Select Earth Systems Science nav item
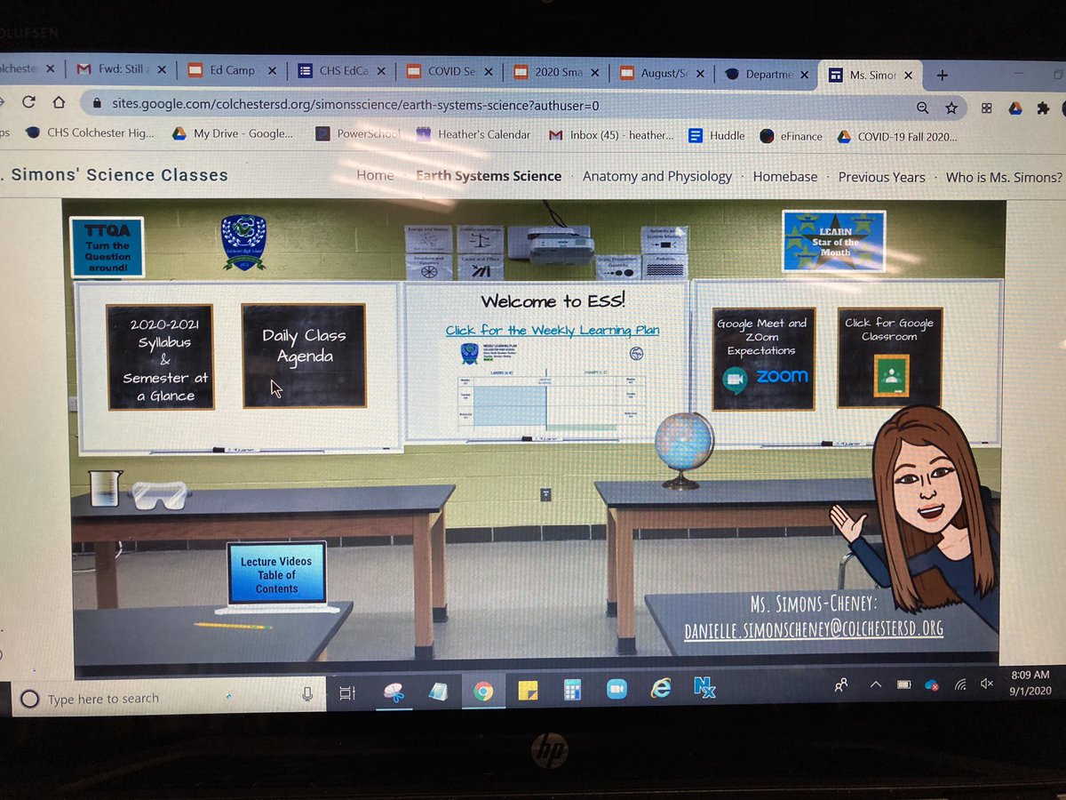Screen dimensions: 1066x800 489,176
